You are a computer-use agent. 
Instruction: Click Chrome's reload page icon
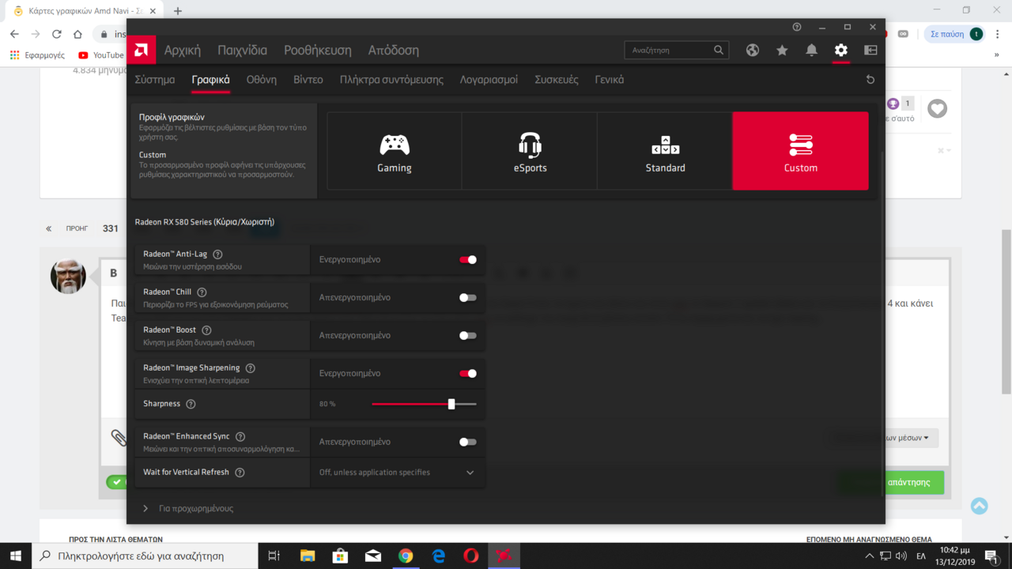pos(57,34)
